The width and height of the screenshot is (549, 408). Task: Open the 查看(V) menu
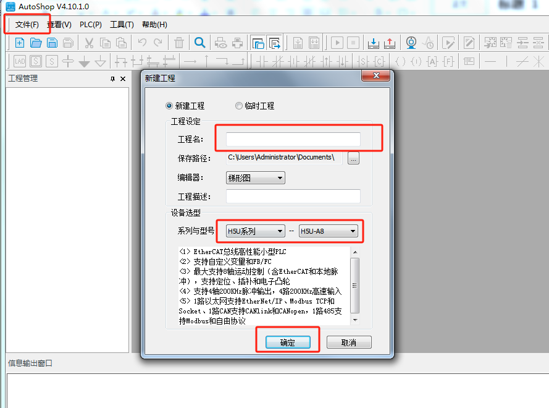59,25
